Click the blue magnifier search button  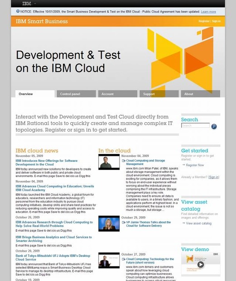[214, 126]
